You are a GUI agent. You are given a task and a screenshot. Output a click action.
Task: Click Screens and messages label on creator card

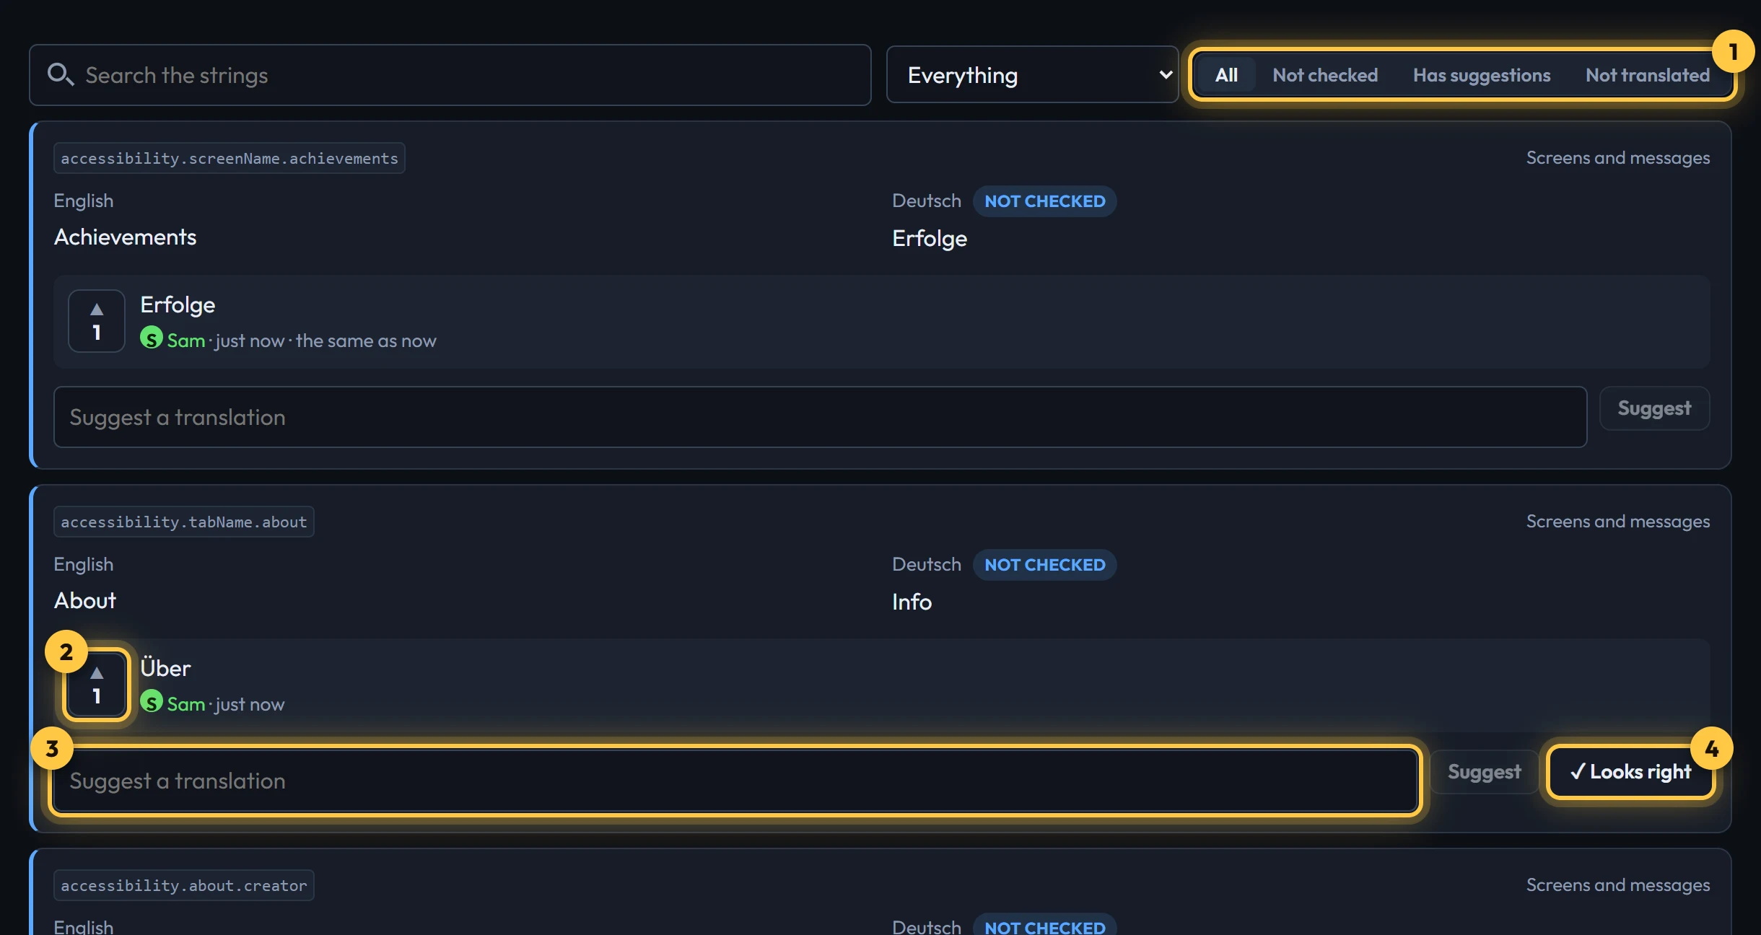tap(1617, 885)
